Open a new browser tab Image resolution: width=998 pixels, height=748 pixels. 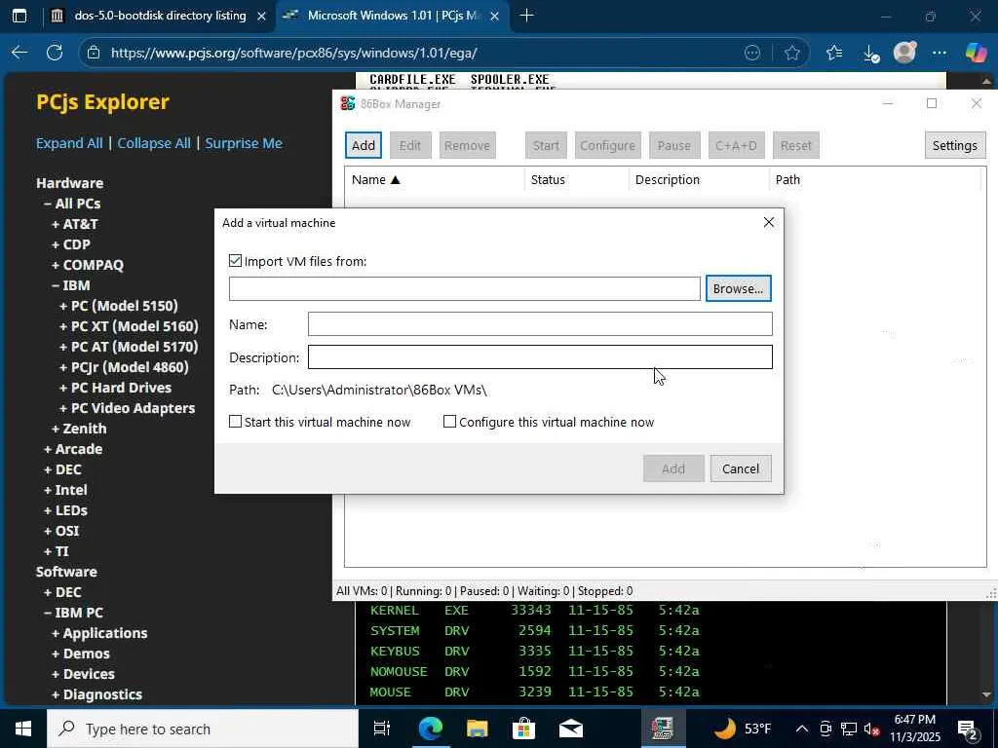point(526,16)
